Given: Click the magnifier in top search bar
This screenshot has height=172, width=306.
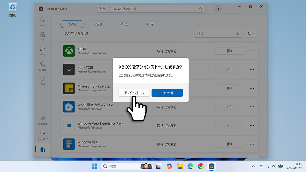Looking at the screenshot, I should 200,9.
